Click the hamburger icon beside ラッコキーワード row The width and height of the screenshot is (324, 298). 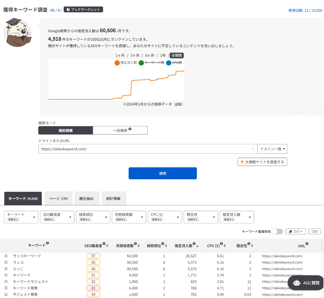[x=6, y=256]
